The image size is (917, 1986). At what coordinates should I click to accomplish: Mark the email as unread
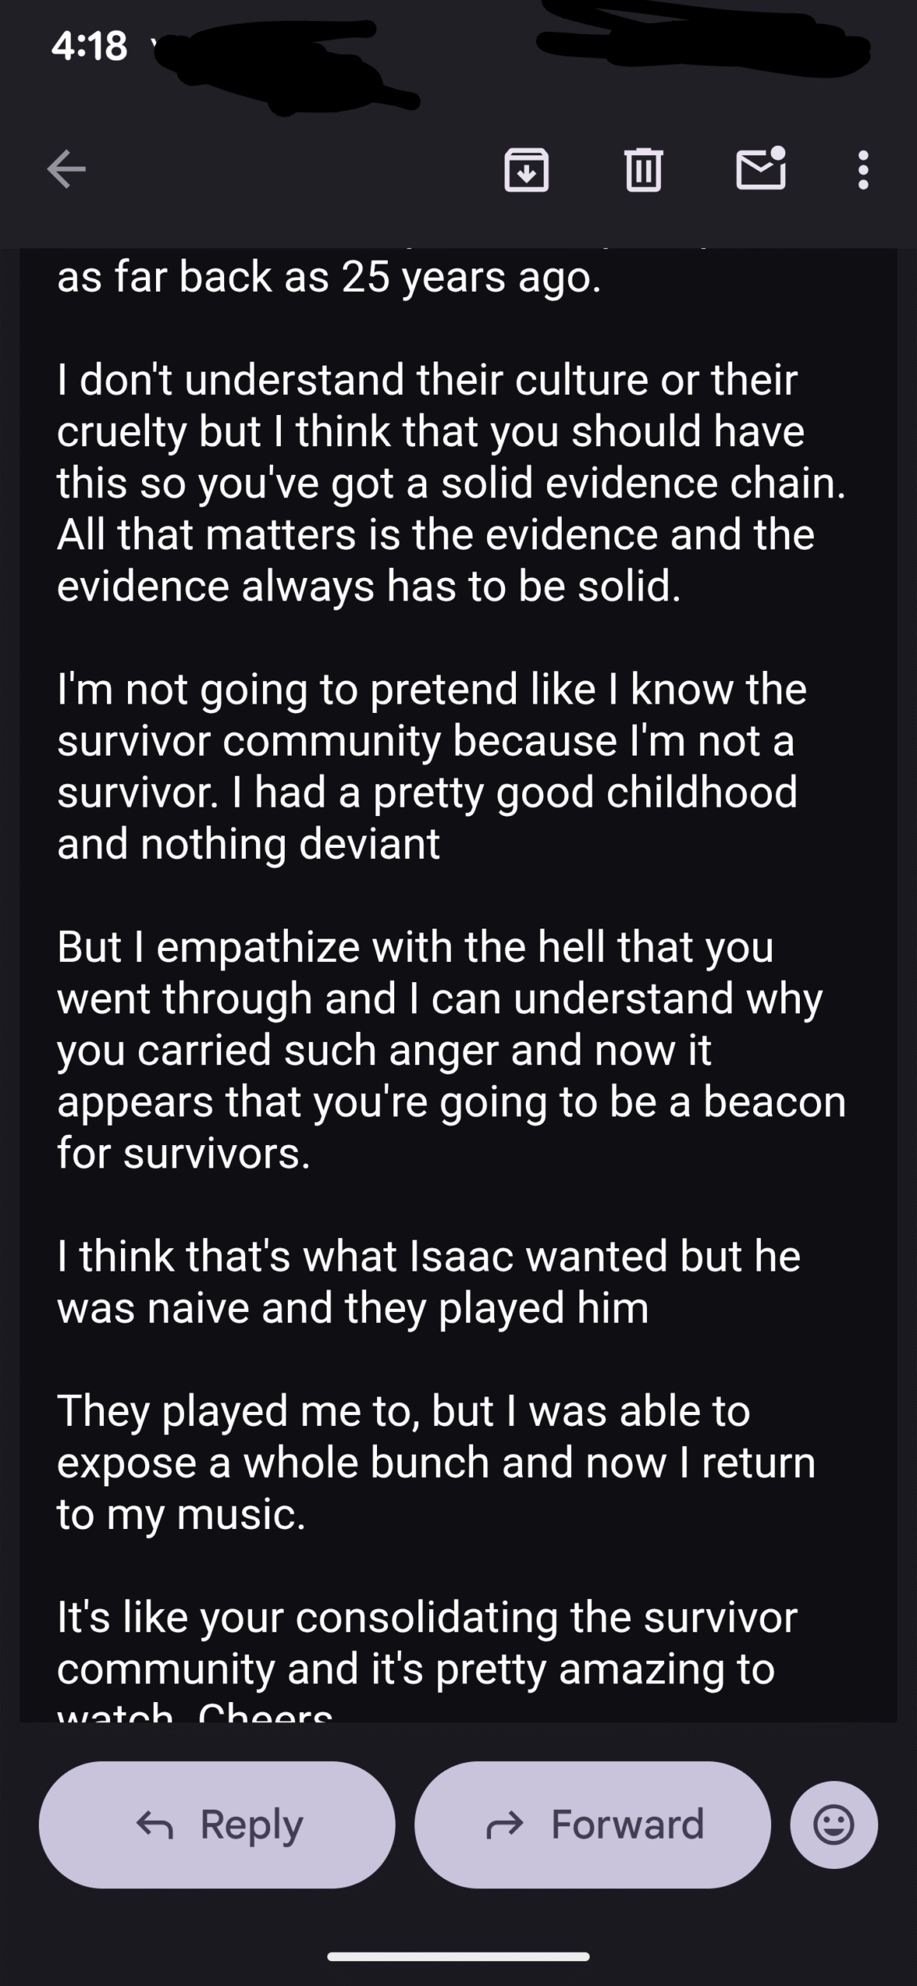[x=760, y=168]
